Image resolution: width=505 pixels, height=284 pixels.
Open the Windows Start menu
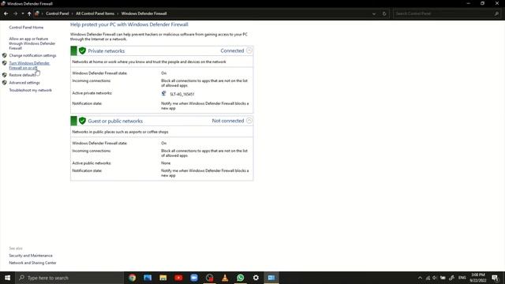7,278
